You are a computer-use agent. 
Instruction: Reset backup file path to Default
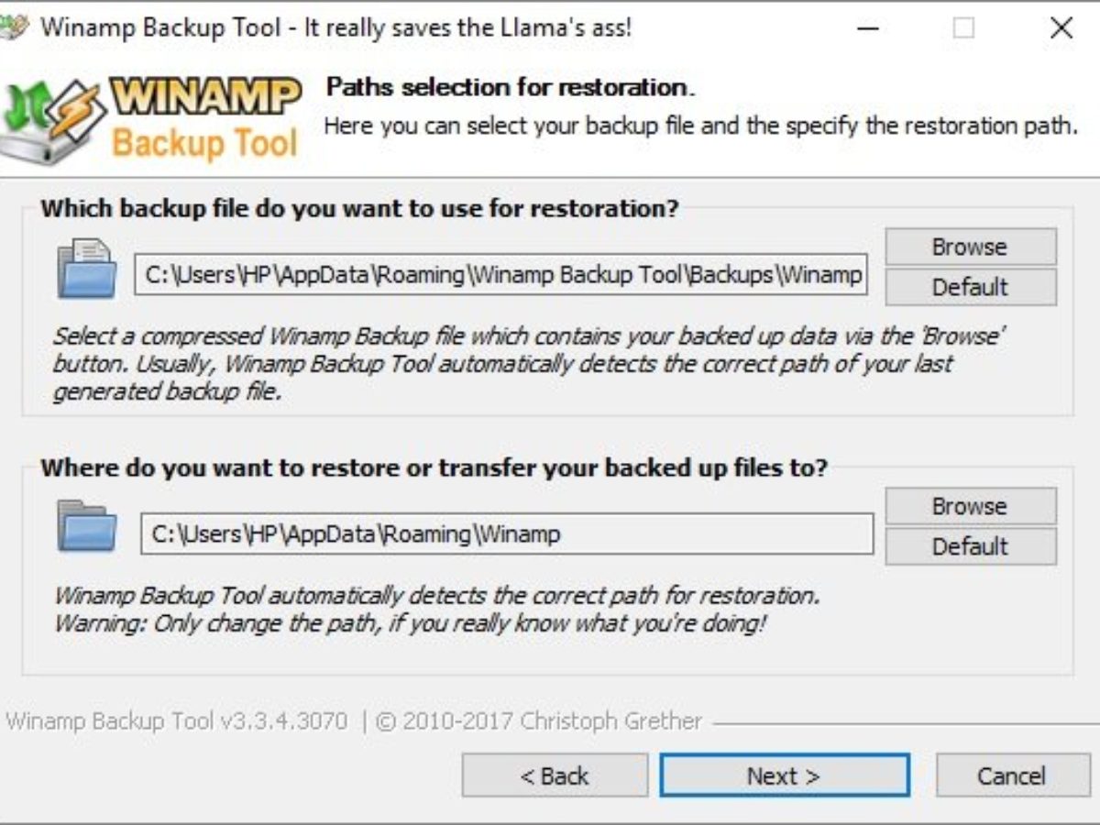point(970,287)
